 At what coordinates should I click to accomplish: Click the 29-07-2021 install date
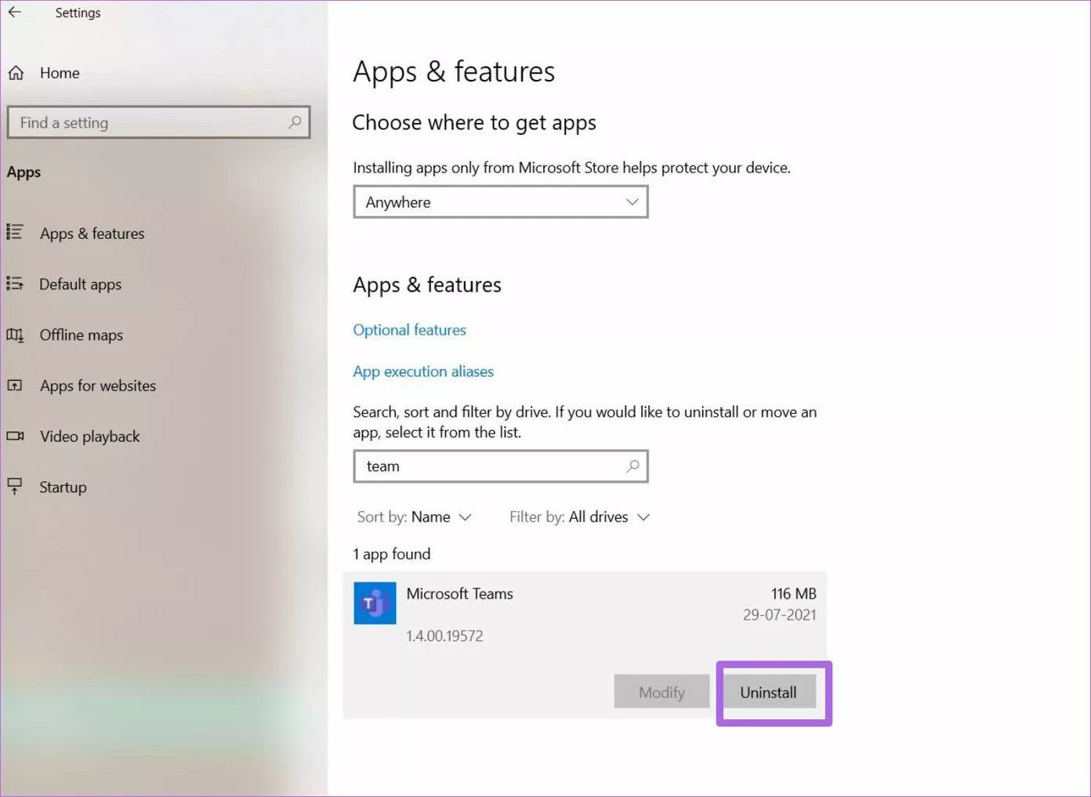click(780, 615)
